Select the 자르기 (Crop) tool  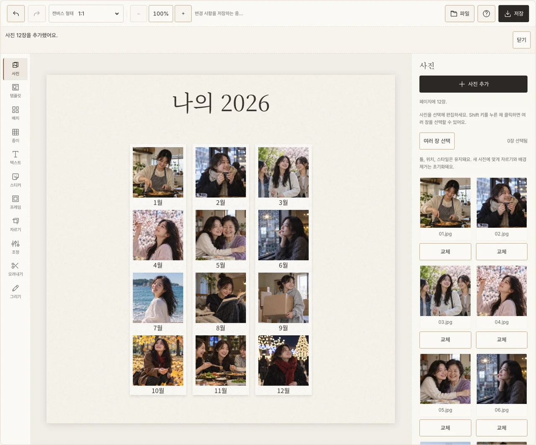pyautogui.click(x=15, y=225)
